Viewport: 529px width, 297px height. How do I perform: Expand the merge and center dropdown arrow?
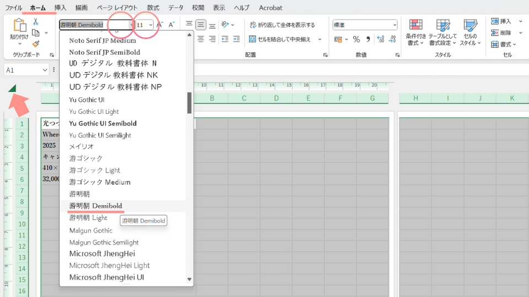tap(320, 40)
